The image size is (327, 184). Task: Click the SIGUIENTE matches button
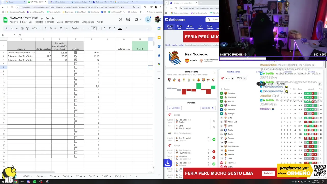tap(207, 108)
